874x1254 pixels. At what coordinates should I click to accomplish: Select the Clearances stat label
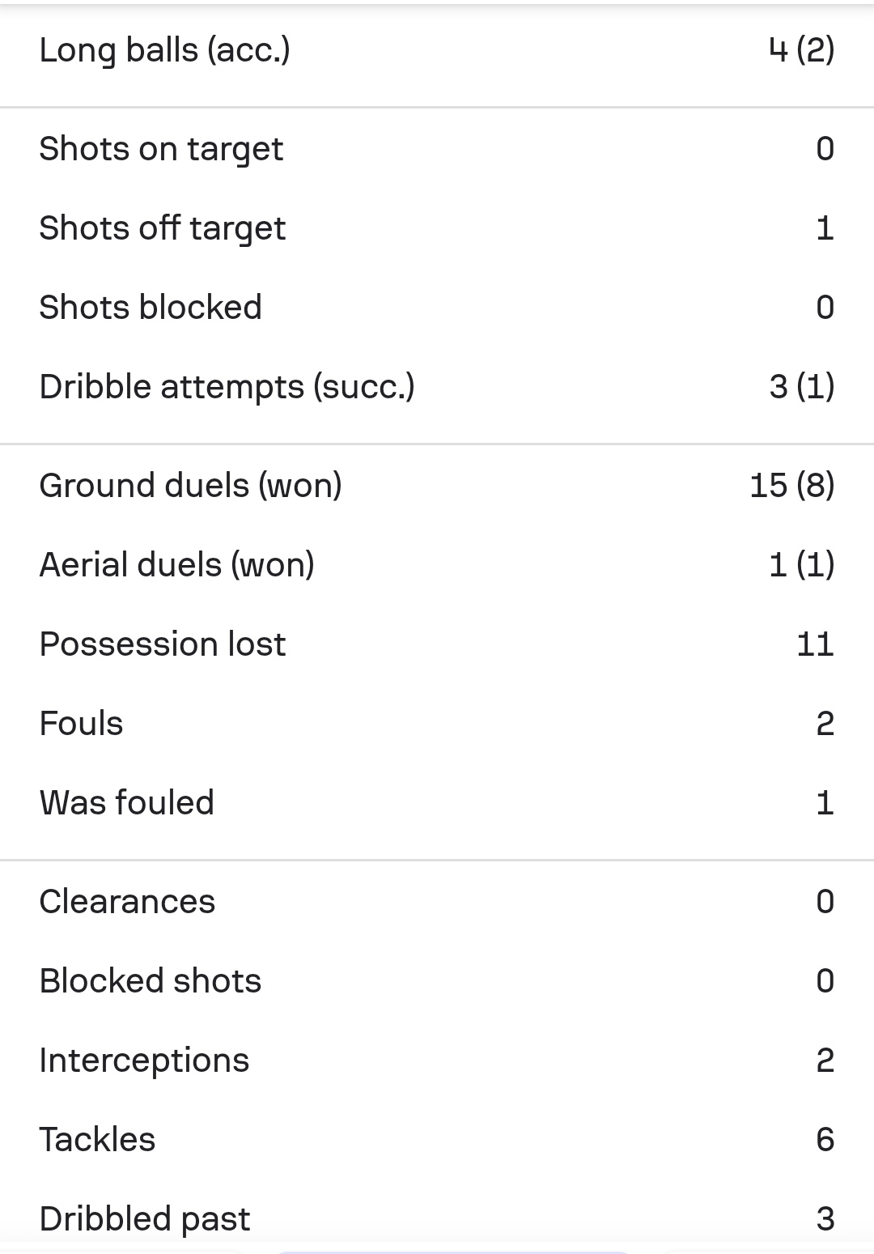click(127, 902)
